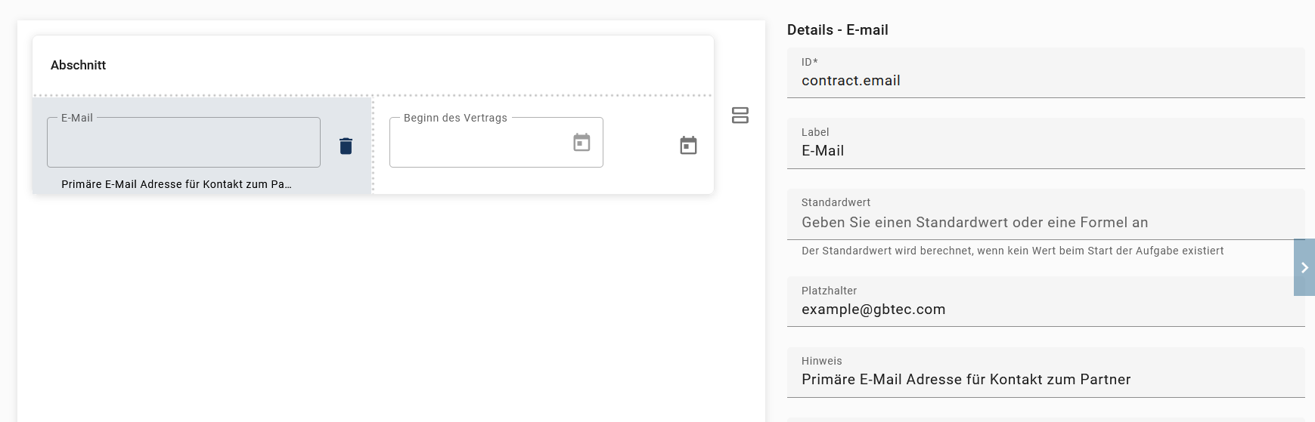Image resolution: width=1315 pixels, height=422 pixels.
Task: Click the Beginn des Vertrags floating label
Action: coord(455,118)
